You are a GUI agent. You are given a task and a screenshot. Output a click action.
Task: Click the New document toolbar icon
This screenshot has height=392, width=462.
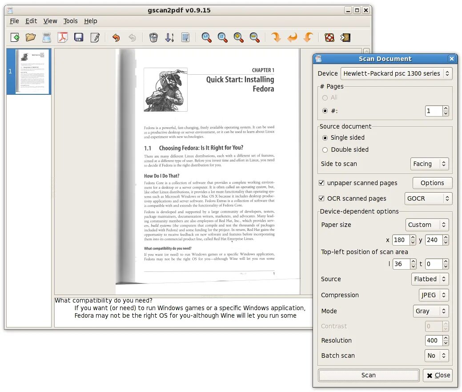15,37
